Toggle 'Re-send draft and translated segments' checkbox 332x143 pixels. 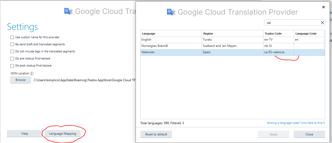[12, 44]
